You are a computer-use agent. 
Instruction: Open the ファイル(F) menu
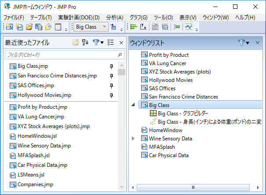(x=14, y=18)
